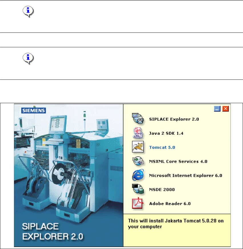Click the Internet Explorer 'e' icon
The height and width of the screenshot is (249, 243).
pyautogui.click(x=138, y=175)
